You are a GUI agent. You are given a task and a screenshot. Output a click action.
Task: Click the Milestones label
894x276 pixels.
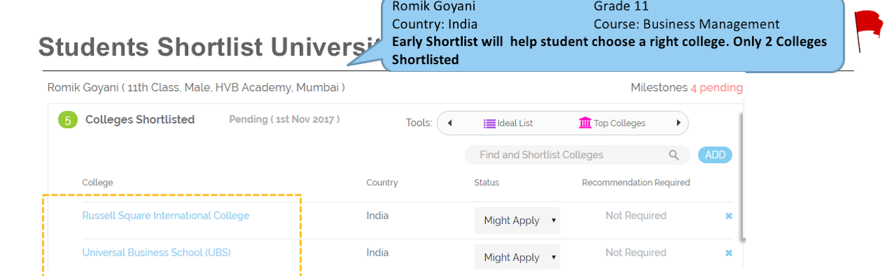pyautogui.click(x=659, y=88)
